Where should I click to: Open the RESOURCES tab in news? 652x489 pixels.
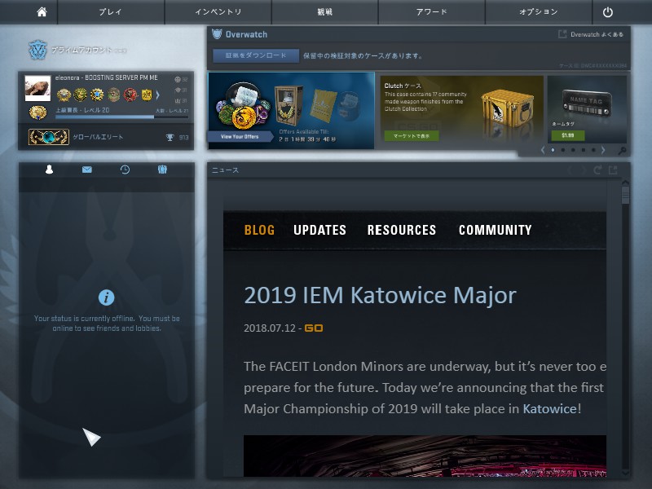[x=402, y=230]
